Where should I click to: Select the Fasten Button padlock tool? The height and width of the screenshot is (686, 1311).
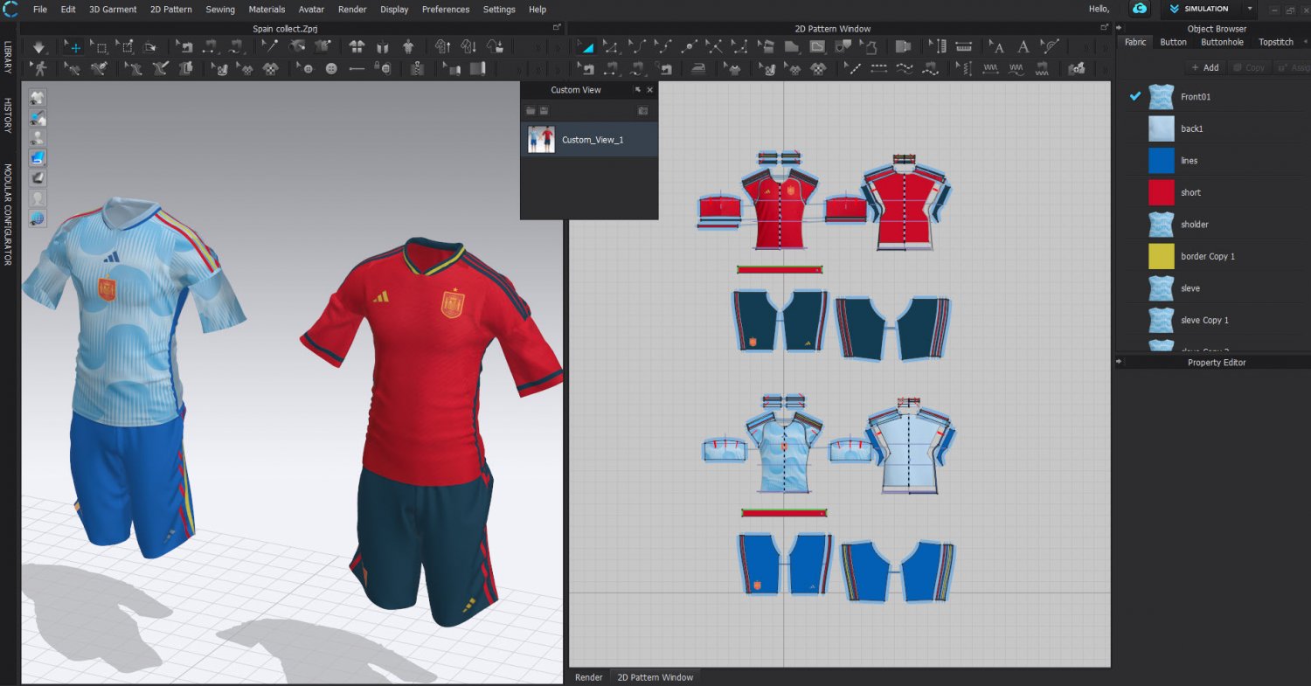click(x=382, y=68)
